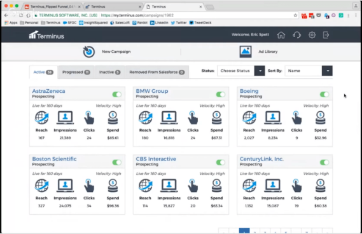Toggle off the CenturyLink, Inc. campaign

(x=324, y=162)
